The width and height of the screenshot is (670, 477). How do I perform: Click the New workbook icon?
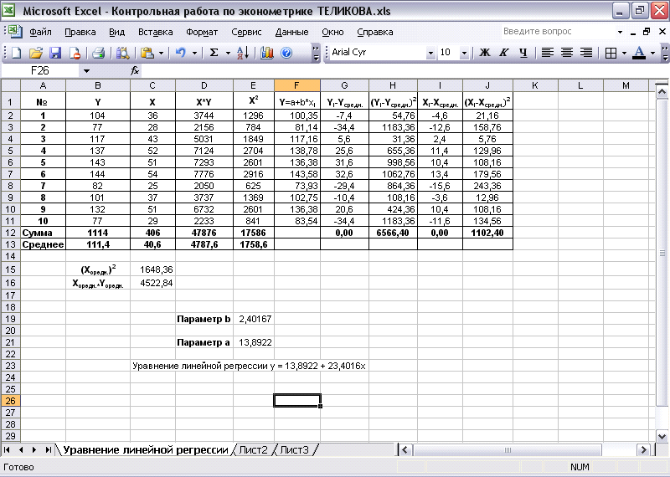[x=16, y=53]
